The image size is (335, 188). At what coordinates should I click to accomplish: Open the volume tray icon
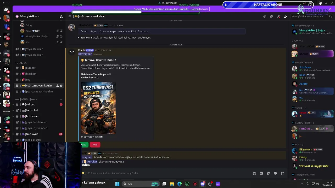click(317, 184)
